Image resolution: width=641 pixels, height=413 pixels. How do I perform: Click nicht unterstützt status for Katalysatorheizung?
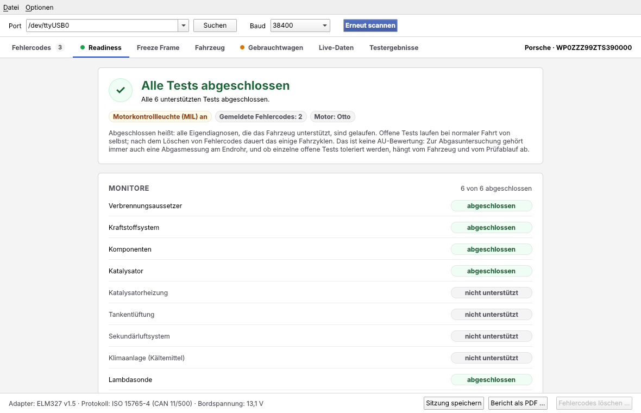[x=492, y=292]
